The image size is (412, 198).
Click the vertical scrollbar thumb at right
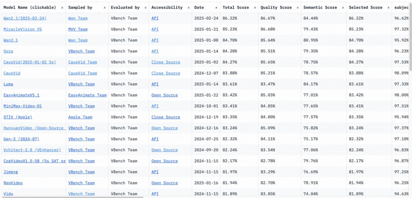(410, 36)
